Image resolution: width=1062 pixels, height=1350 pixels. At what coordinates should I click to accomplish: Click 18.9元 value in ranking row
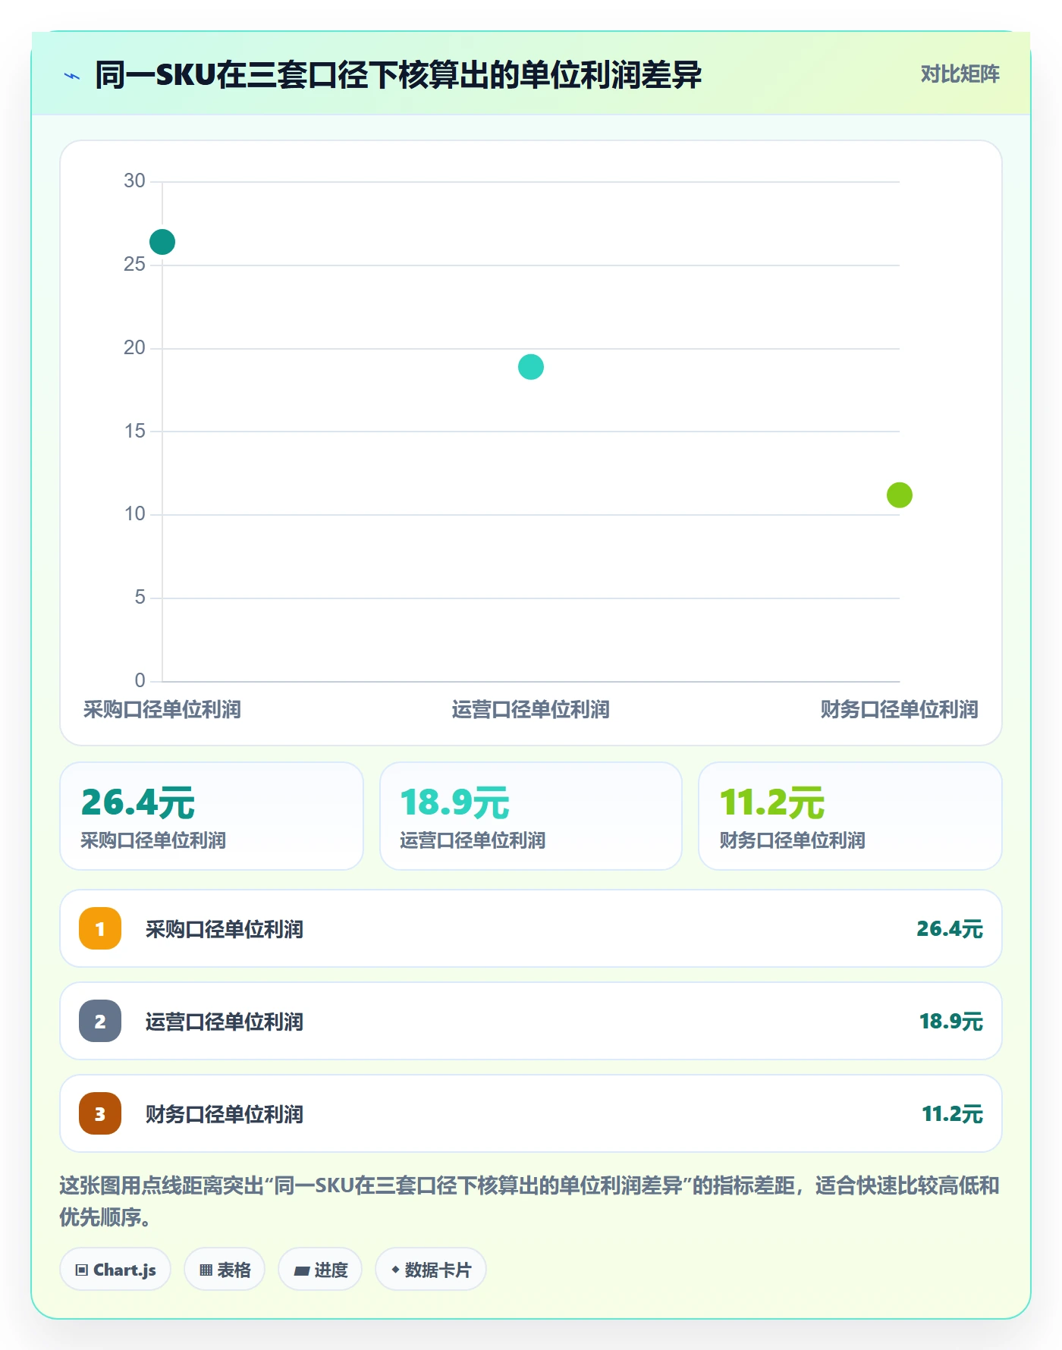pos(951,1021)
